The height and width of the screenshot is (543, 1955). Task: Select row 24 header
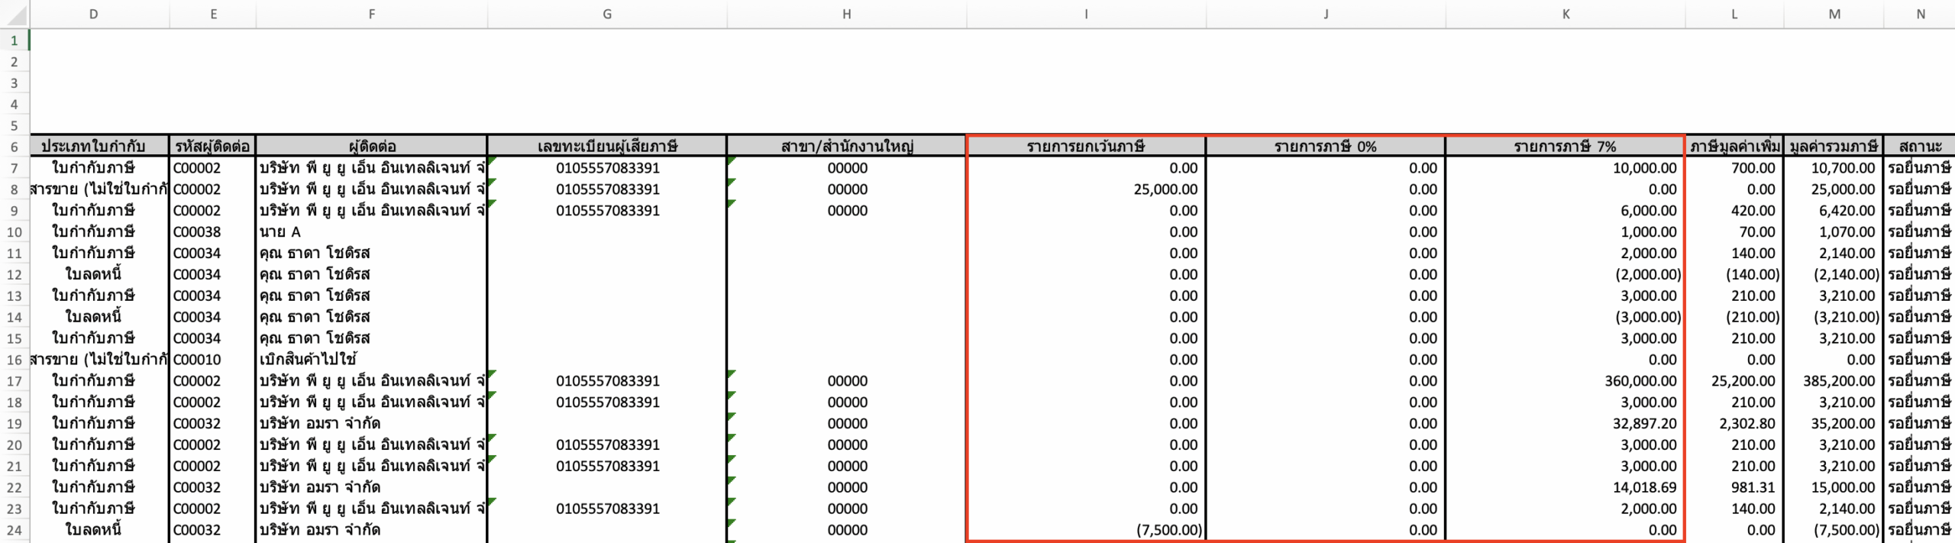pos(15,530)
